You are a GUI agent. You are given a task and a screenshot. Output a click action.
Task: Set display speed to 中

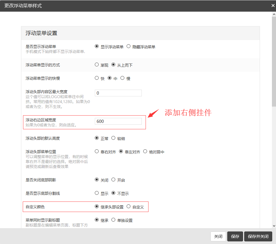[x=109, y=78]
